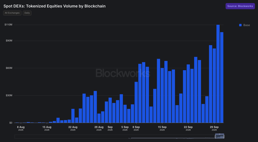Click the 29 Aug x-axis label
This screenshot has height=142, width=258.
pyautogui.click(x=99, y=128)
